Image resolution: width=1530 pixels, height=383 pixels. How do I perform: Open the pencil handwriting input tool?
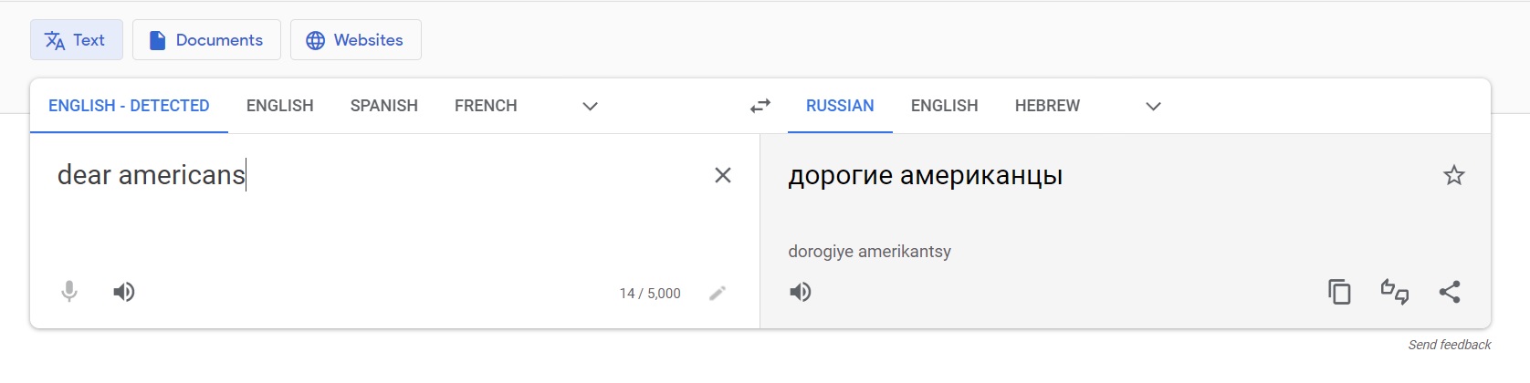pos(718,293)
